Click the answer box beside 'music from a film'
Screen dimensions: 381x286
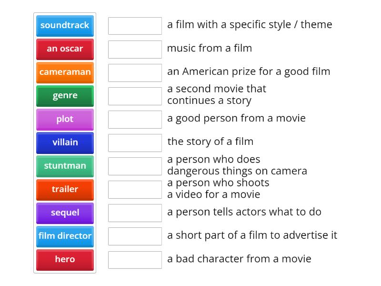(135, 48)
